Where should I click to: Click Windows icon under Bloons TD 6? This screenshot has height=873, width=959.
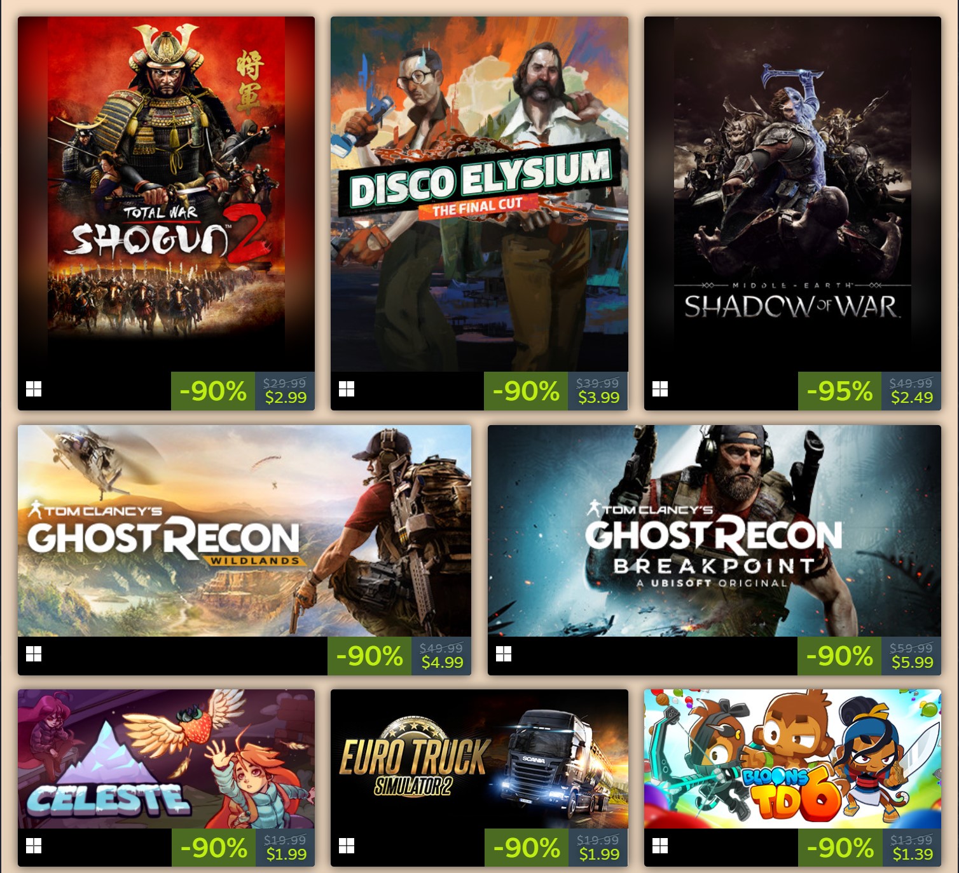(660, 846)
